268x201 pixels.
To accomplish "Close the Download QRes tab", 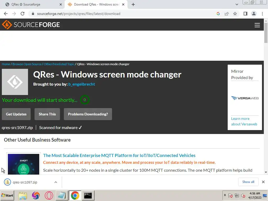I will coord(123,4).
